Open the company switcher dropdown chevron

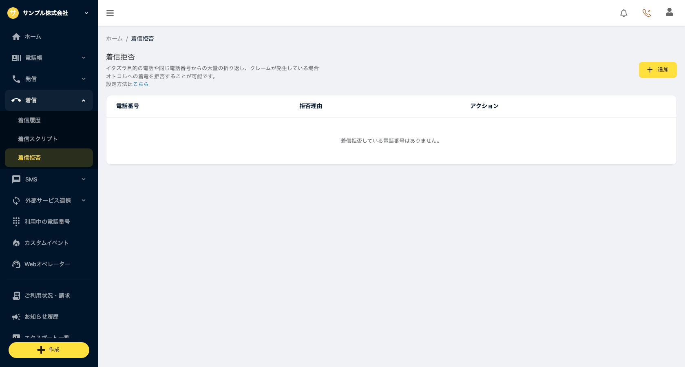click(86, 13)
